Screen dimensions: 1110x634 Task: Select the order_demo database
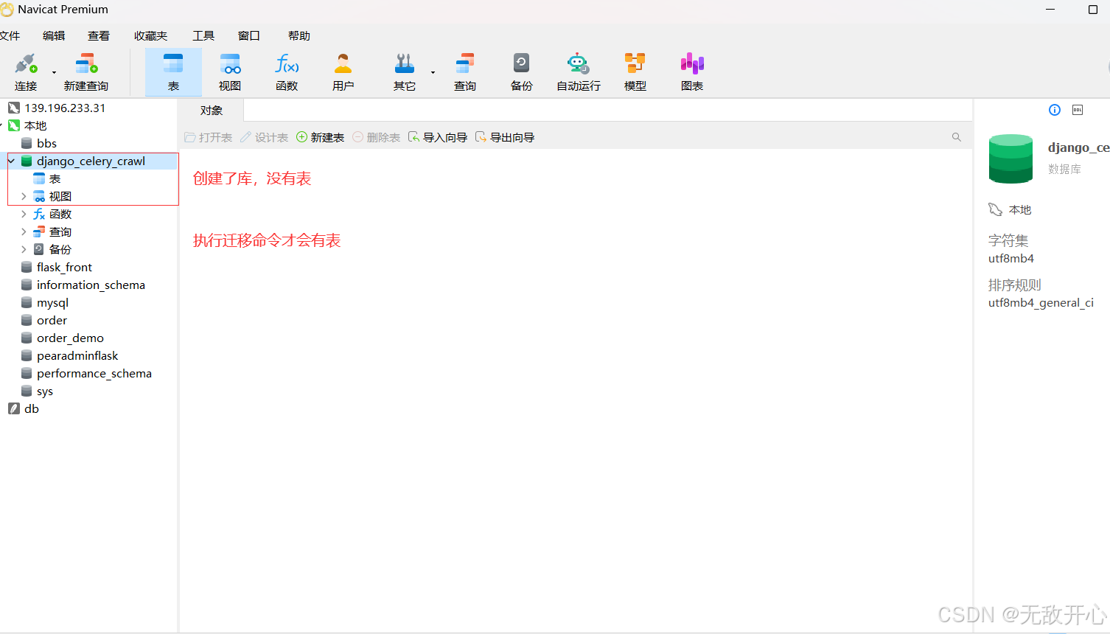(x=70, y=338)
